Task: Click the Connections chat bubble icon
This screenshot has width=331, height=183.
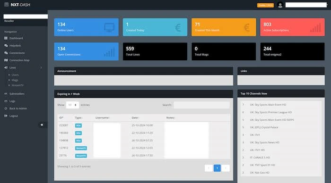Action: (6, 53)
